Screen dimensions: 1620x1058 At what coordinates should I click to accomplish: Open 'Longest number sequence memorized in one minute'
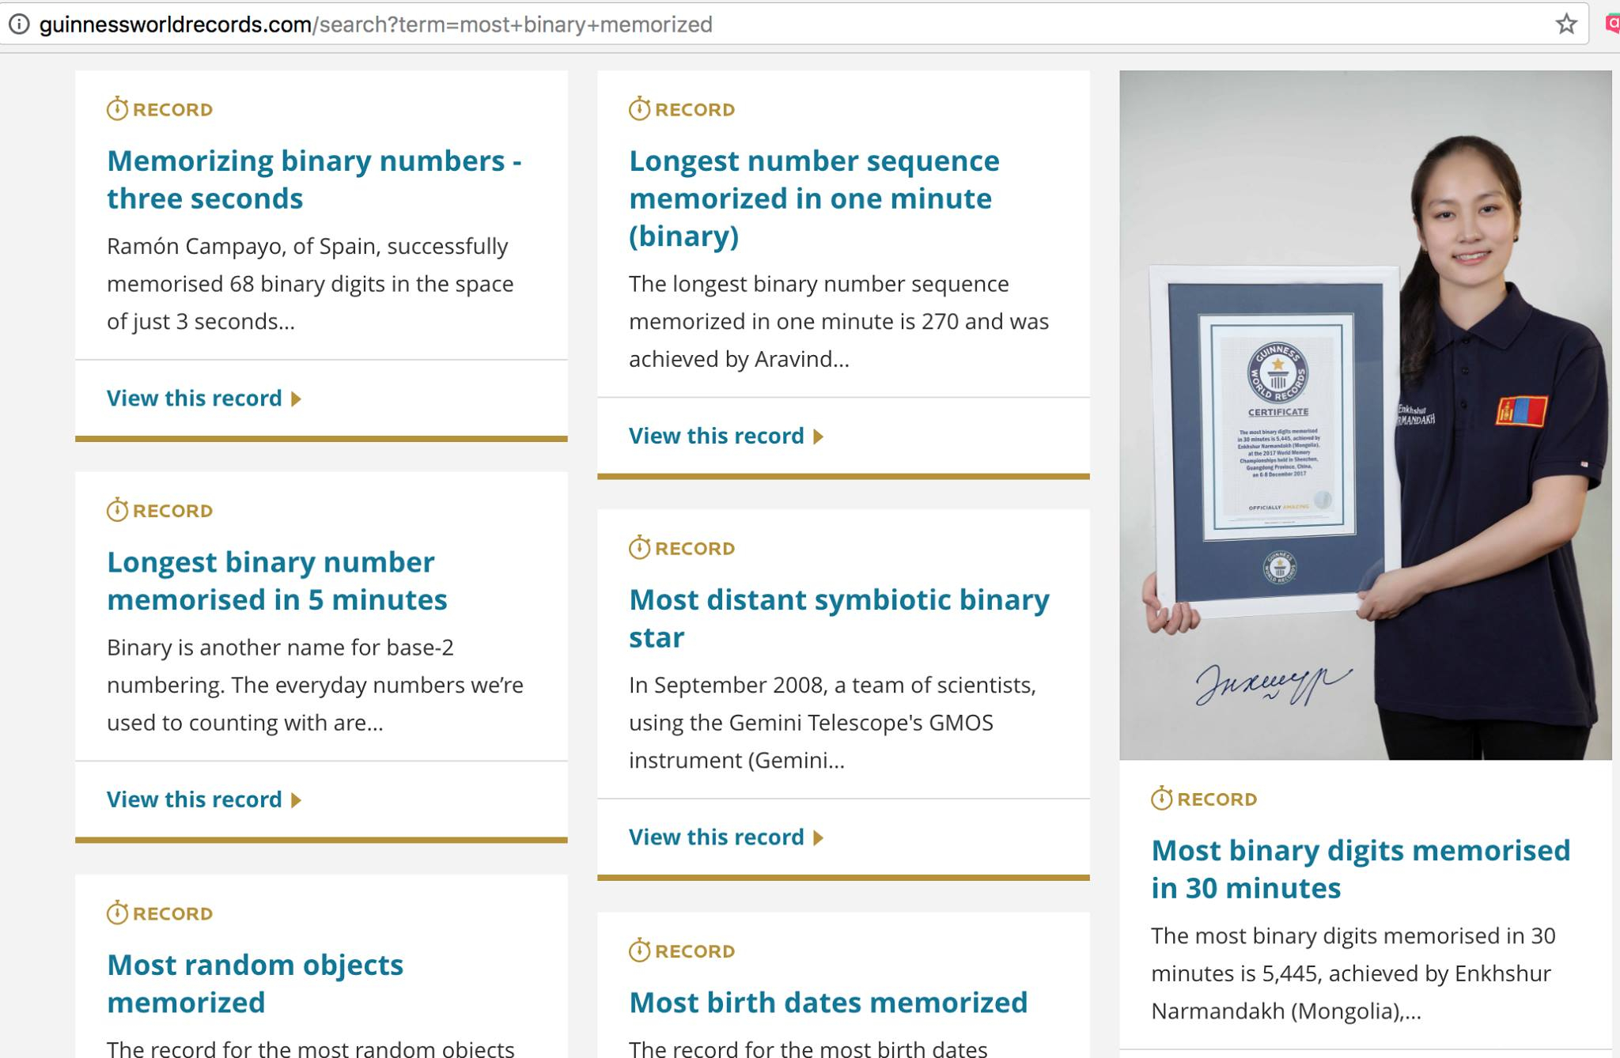click(814, 198)
